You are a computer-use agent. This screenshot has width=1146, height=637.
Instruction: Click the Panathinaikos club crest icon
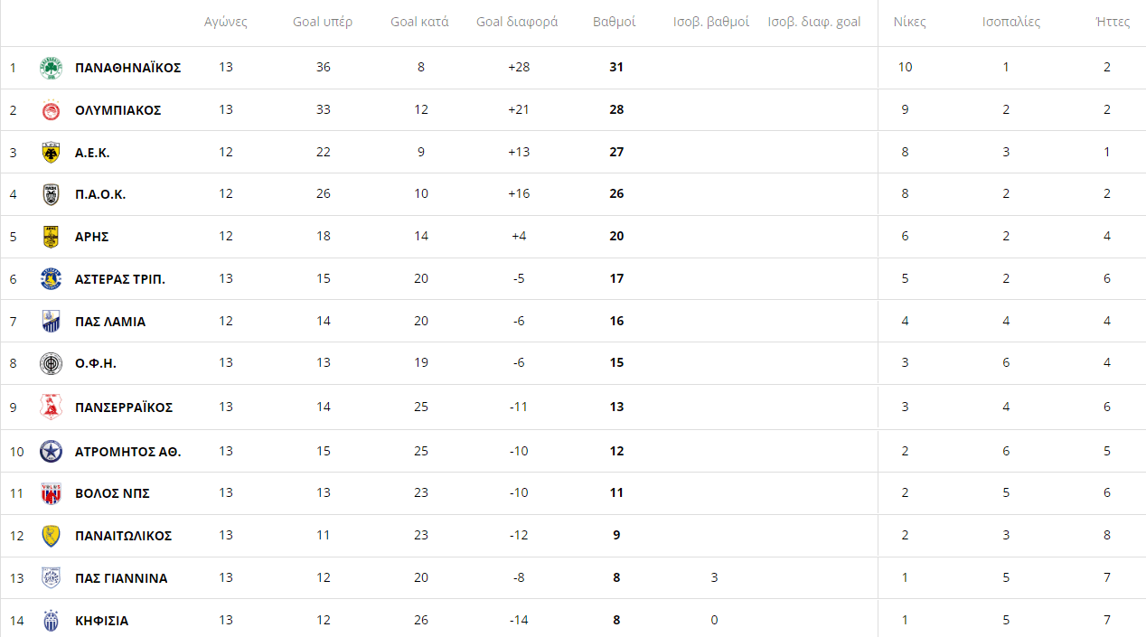pos(52,68)
